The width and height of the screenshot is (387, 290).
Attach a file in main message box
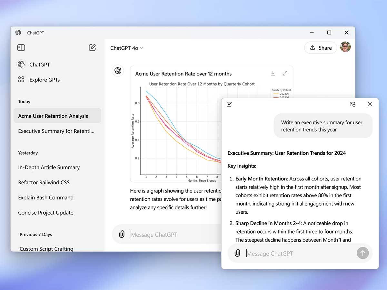coord(122,234)
